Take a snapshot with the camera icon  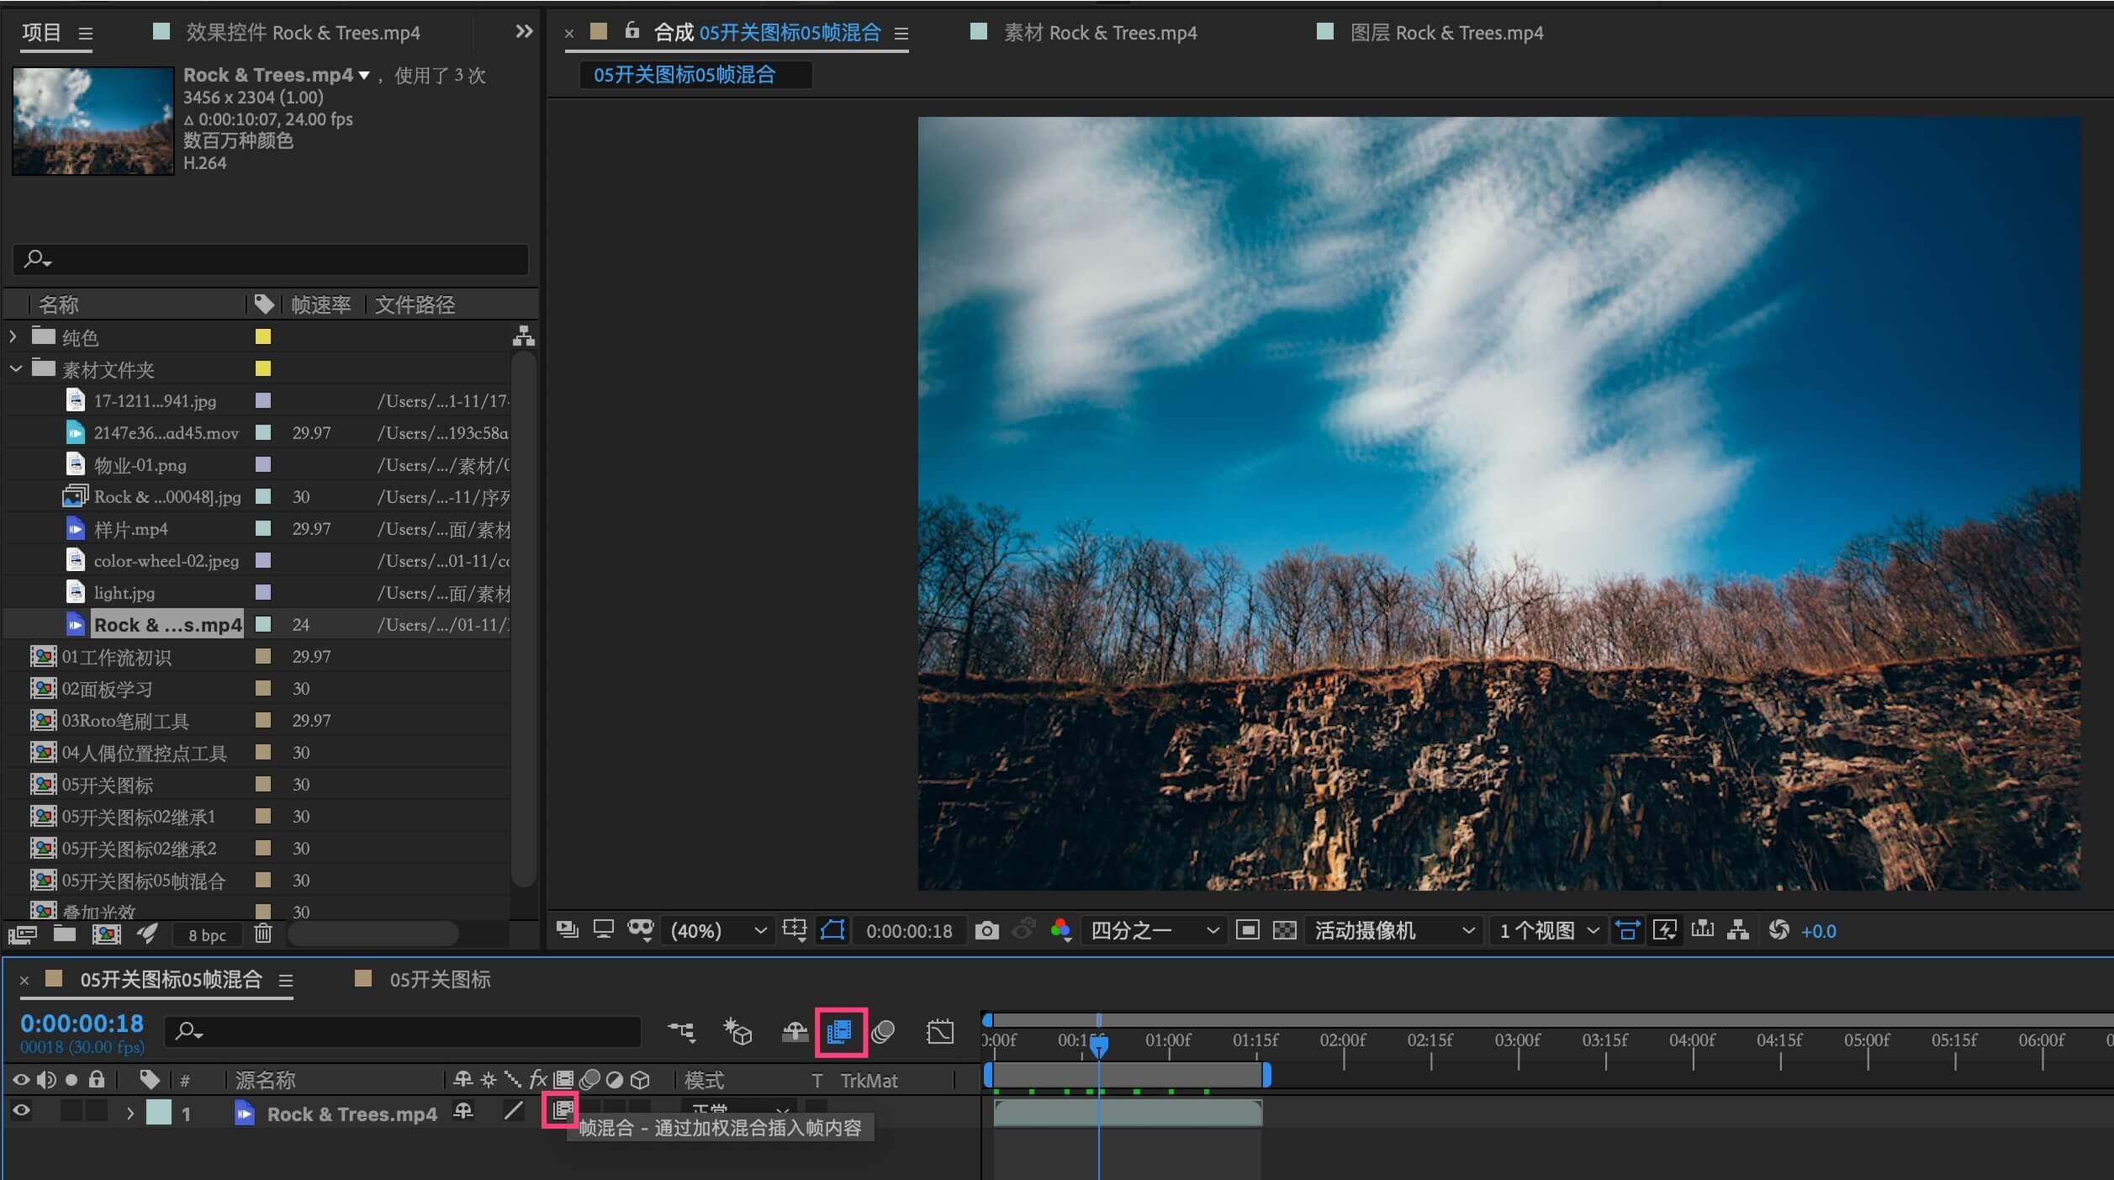(x=986, y=930)
